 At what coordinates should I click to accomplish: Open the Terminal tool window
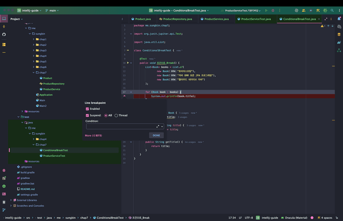click(4, 194)
